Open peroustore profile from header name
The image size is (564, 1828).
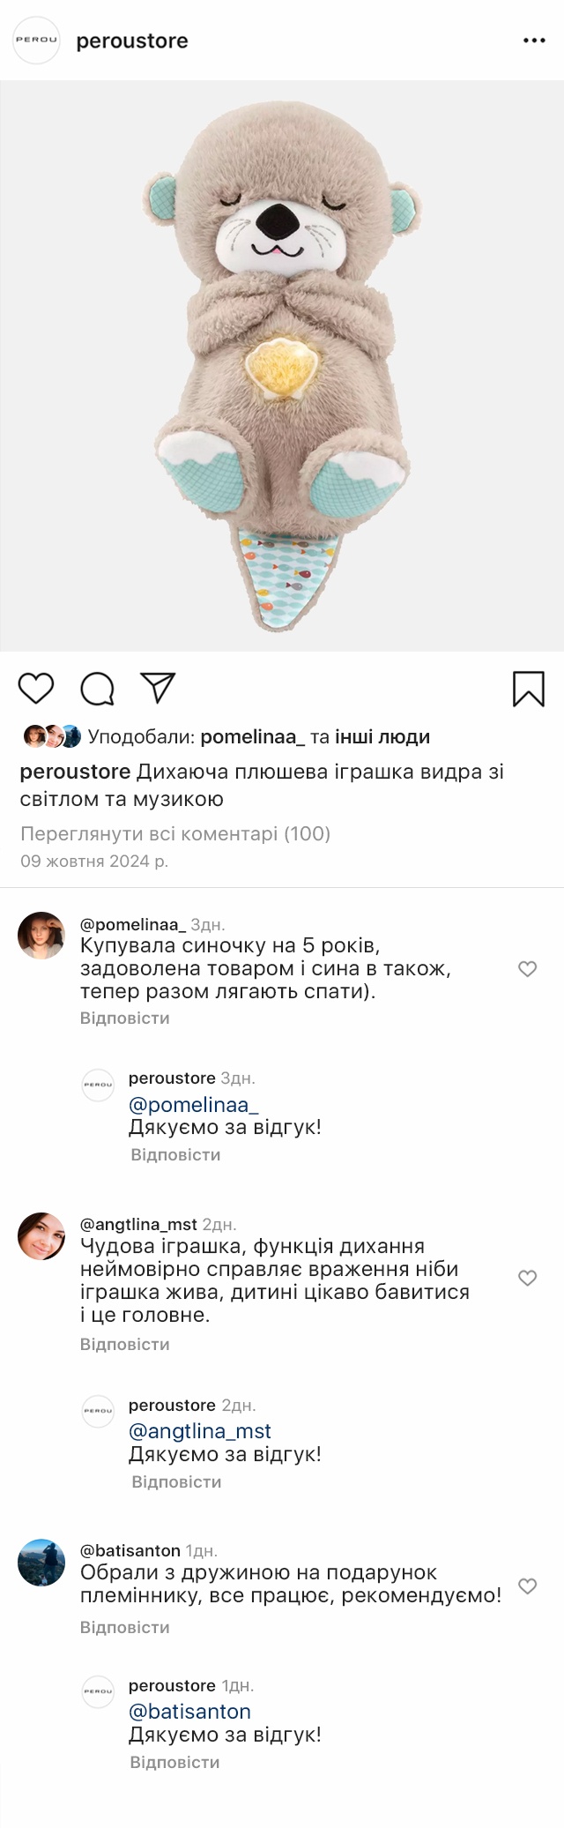[x=132, y=41]
